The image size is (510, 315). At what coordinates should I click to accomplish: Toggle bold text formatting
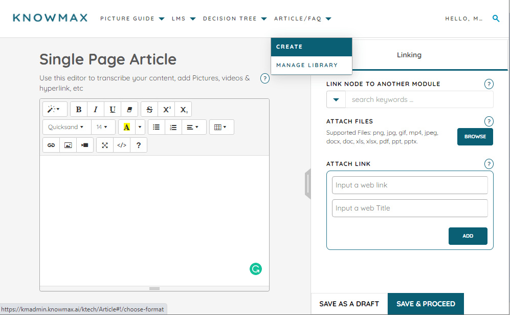click(x=78, y=109)
